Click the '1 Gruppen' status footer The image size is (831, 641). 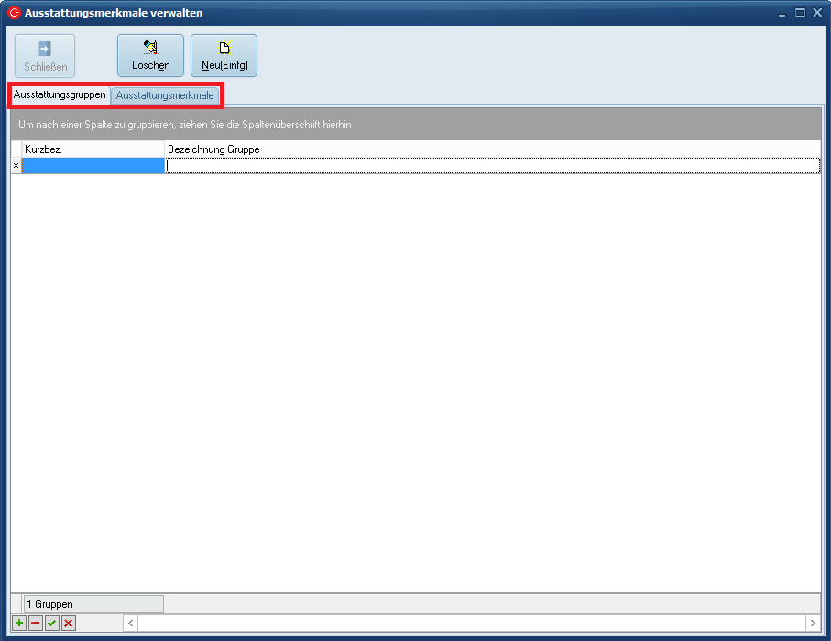[x=93, y=604]
